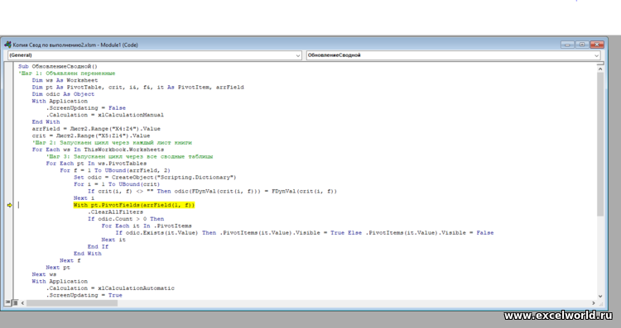Click the left arrow of the horizontal scrollbar

(x=22, y=303)
